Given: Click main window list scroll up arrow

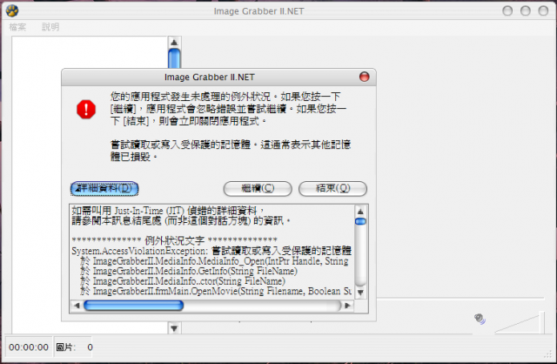Looking at the screenshot, I should [174, 43].
